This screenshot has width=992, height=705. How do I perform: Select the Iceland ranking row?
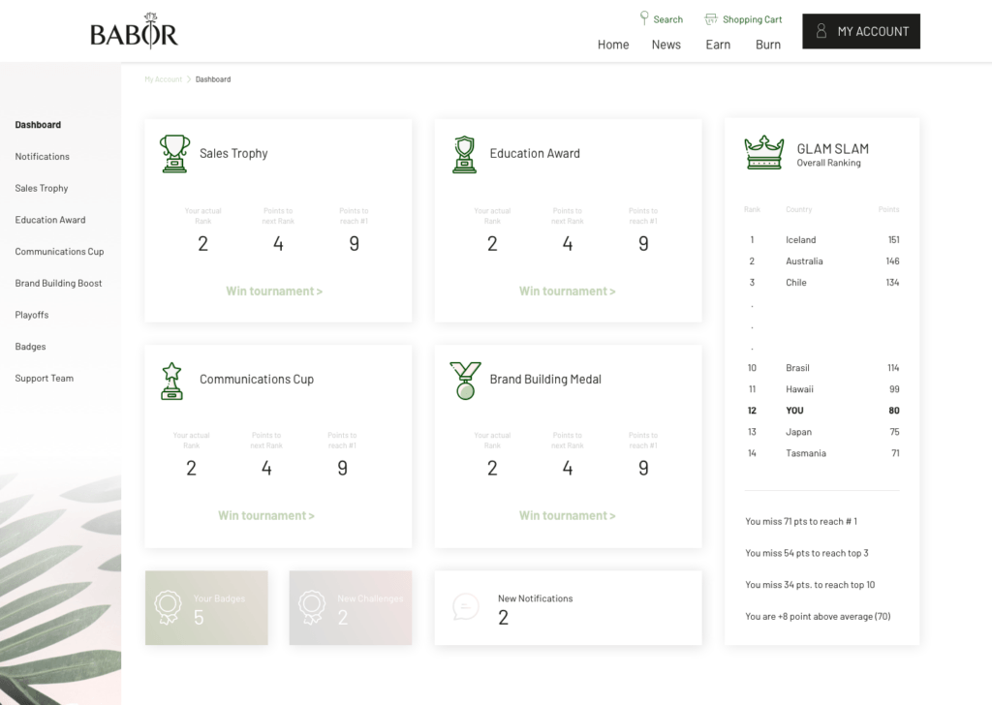[821, 240]
